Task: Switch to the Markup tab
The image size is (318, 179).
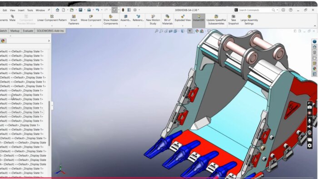Action: pyautogui.click(x=15, y=31)
